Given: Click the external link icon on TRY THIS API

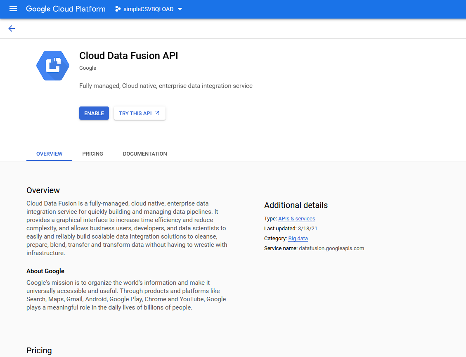Looking at the screenshot, I should [x=157, y=113].
